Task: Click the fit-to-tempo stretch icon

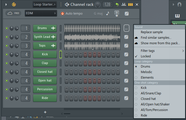Action: click(117, 14)
